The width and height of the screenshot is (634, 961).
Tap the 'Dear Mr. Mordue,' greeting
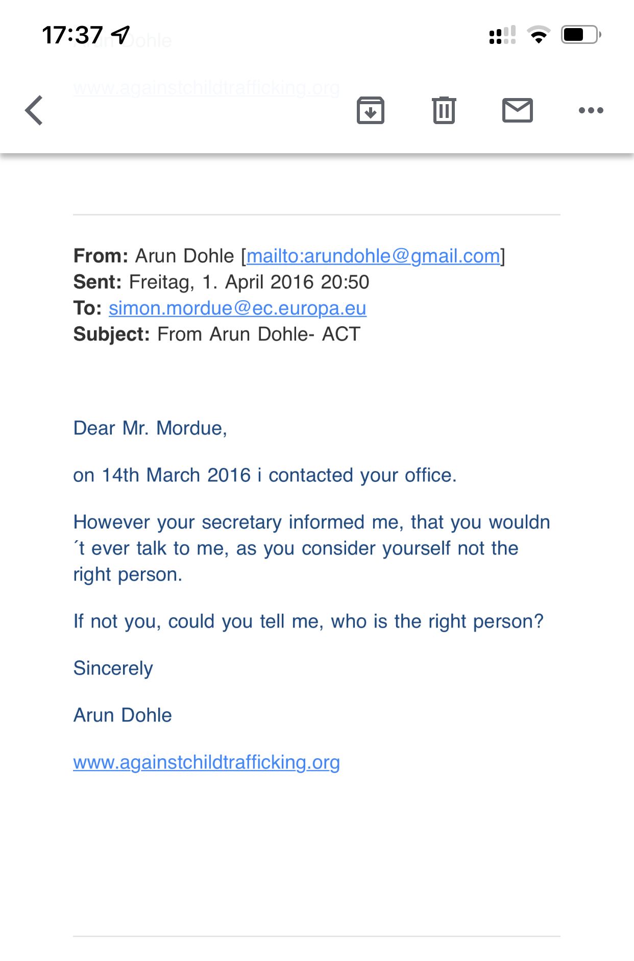pyautogui.click(x=150, y=428)
